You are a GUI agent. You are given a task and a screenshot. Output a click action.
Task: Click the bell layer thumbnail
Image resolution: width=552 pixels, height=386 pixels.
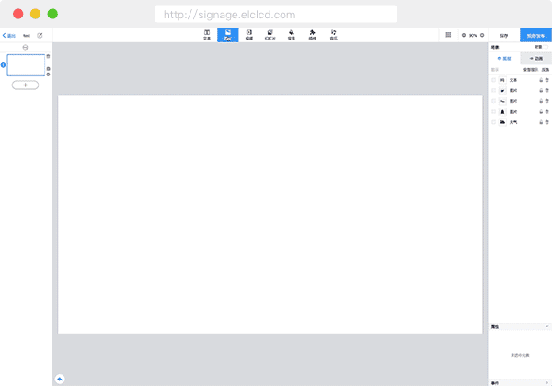(502, 112)
